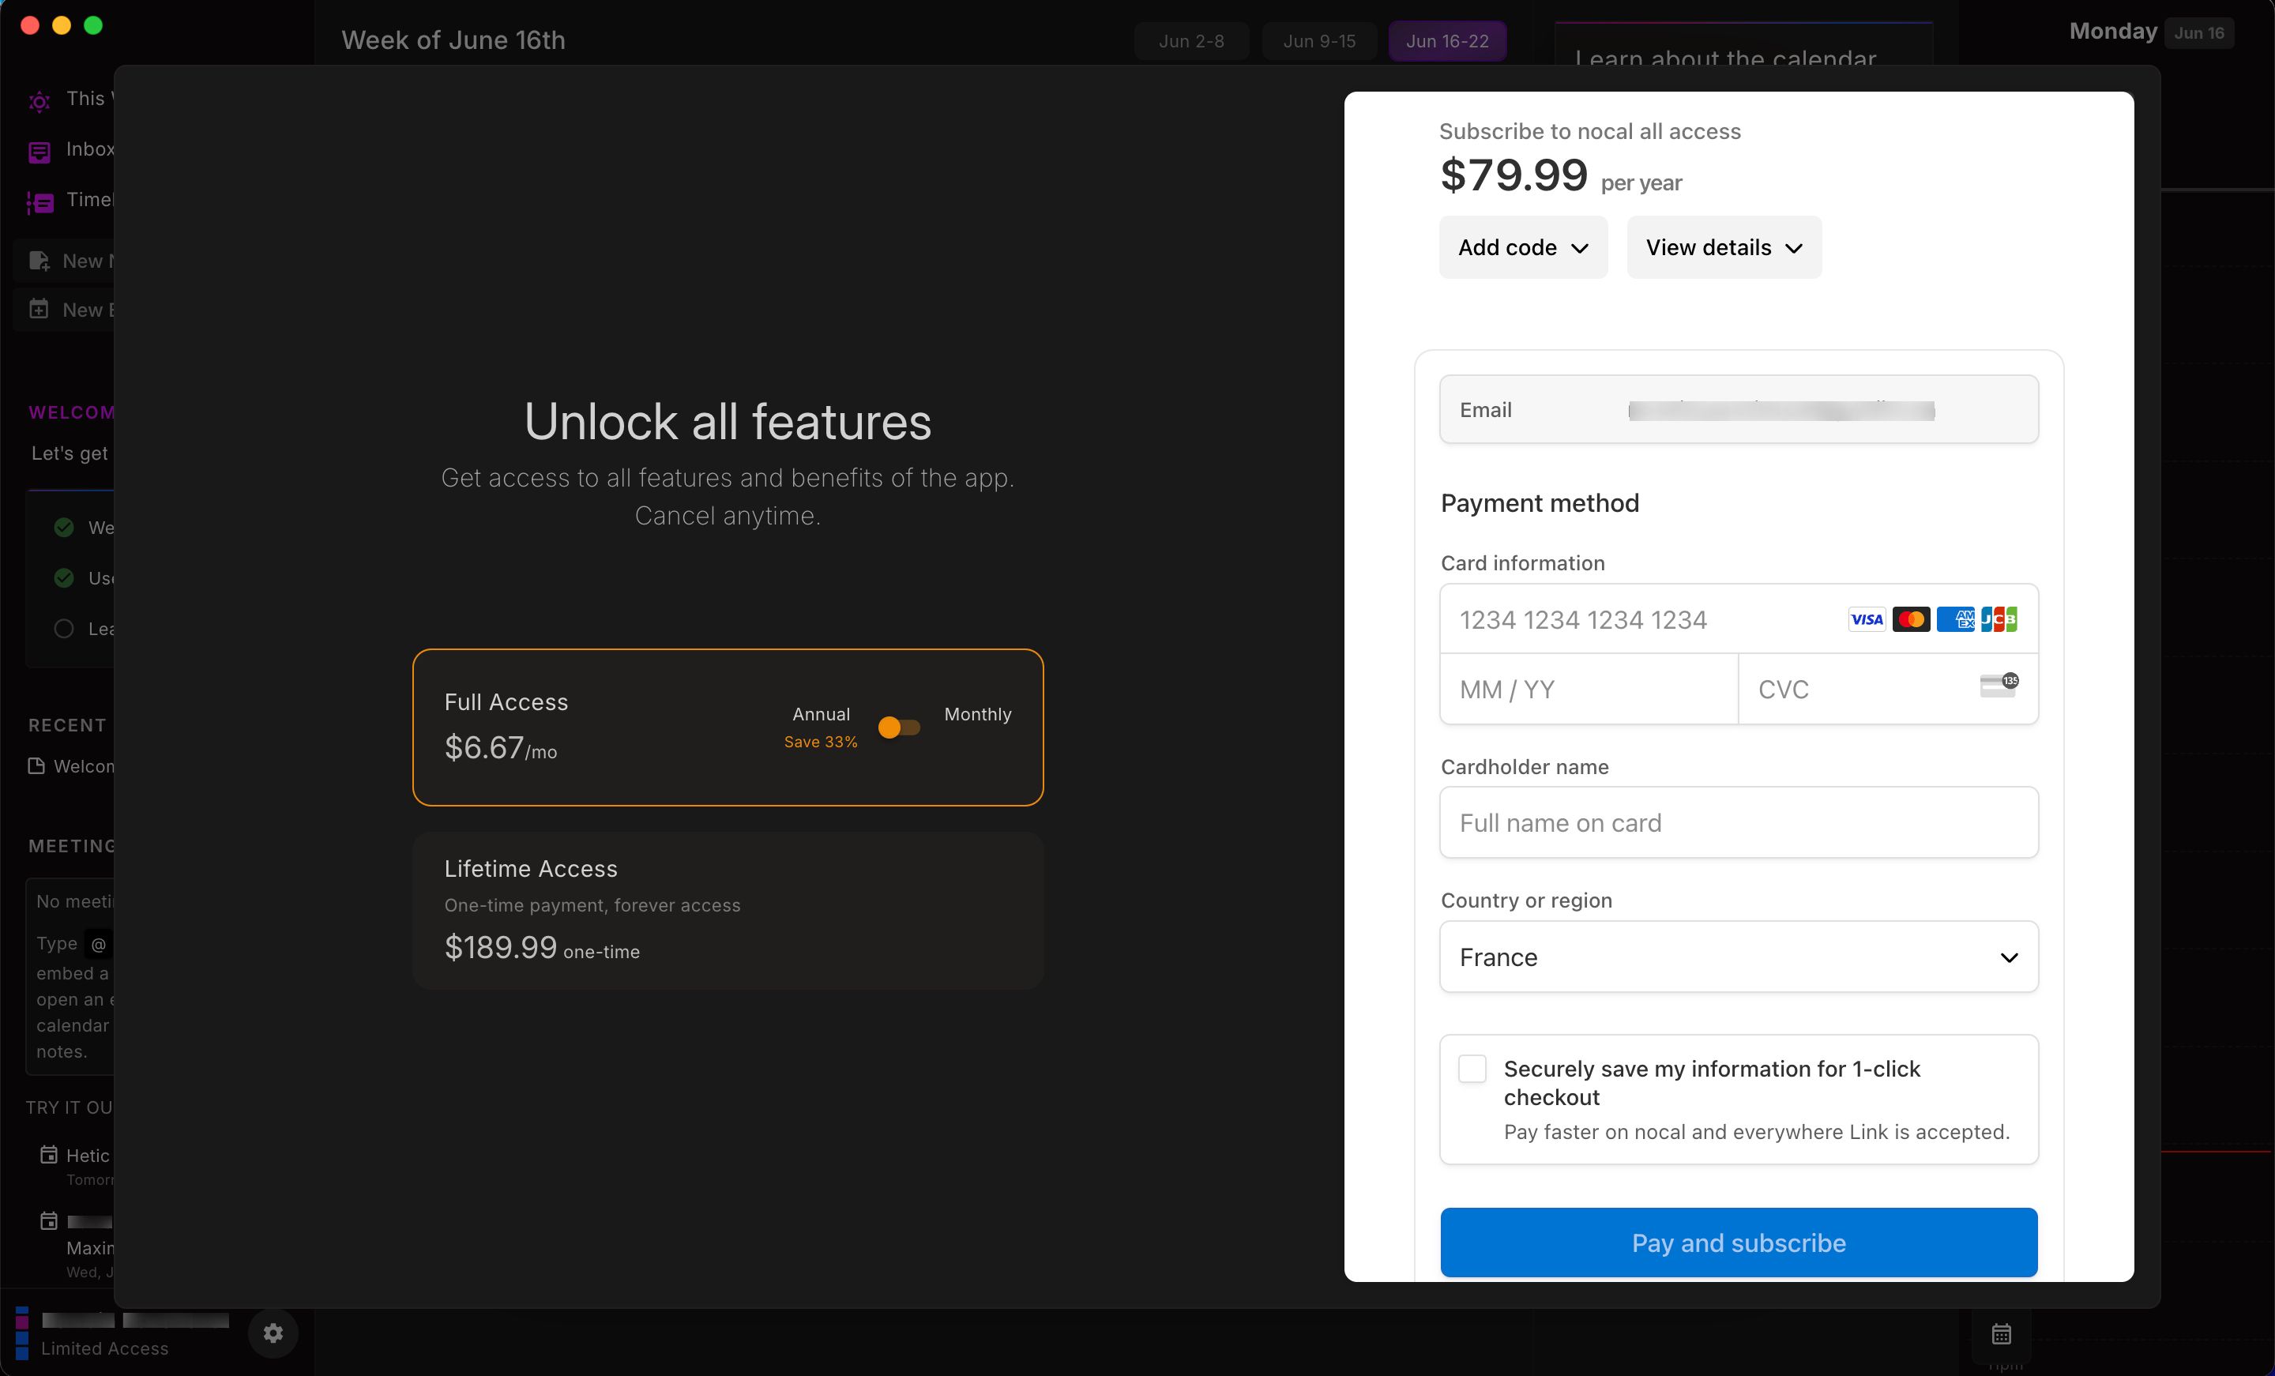Screen dimensions: 2275x1376
Task: Check the save information for 1-click checkout box
Action: [1472, 1069]
